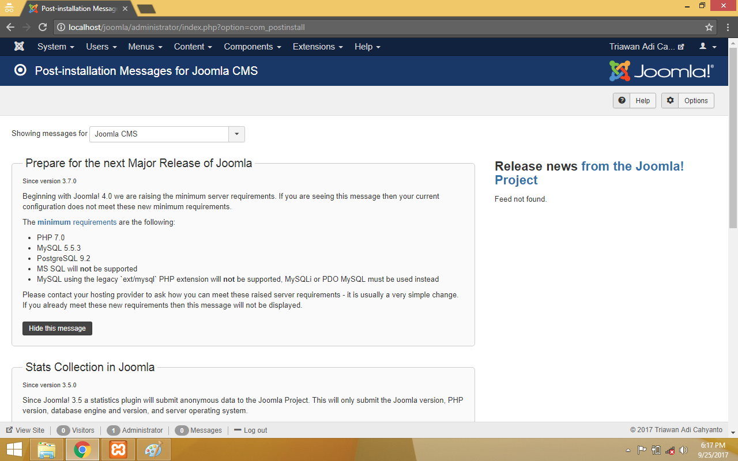Viewport: 738px width, 461px height.
Task: Click the MySQL 5.5.3 list item
Action: point(59,248)
